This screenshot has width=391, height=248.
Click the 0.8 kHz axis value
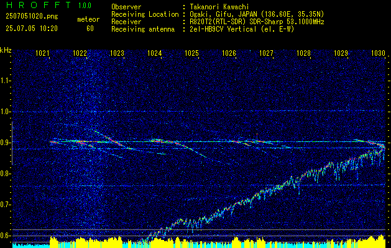click(x=5, y=174)
